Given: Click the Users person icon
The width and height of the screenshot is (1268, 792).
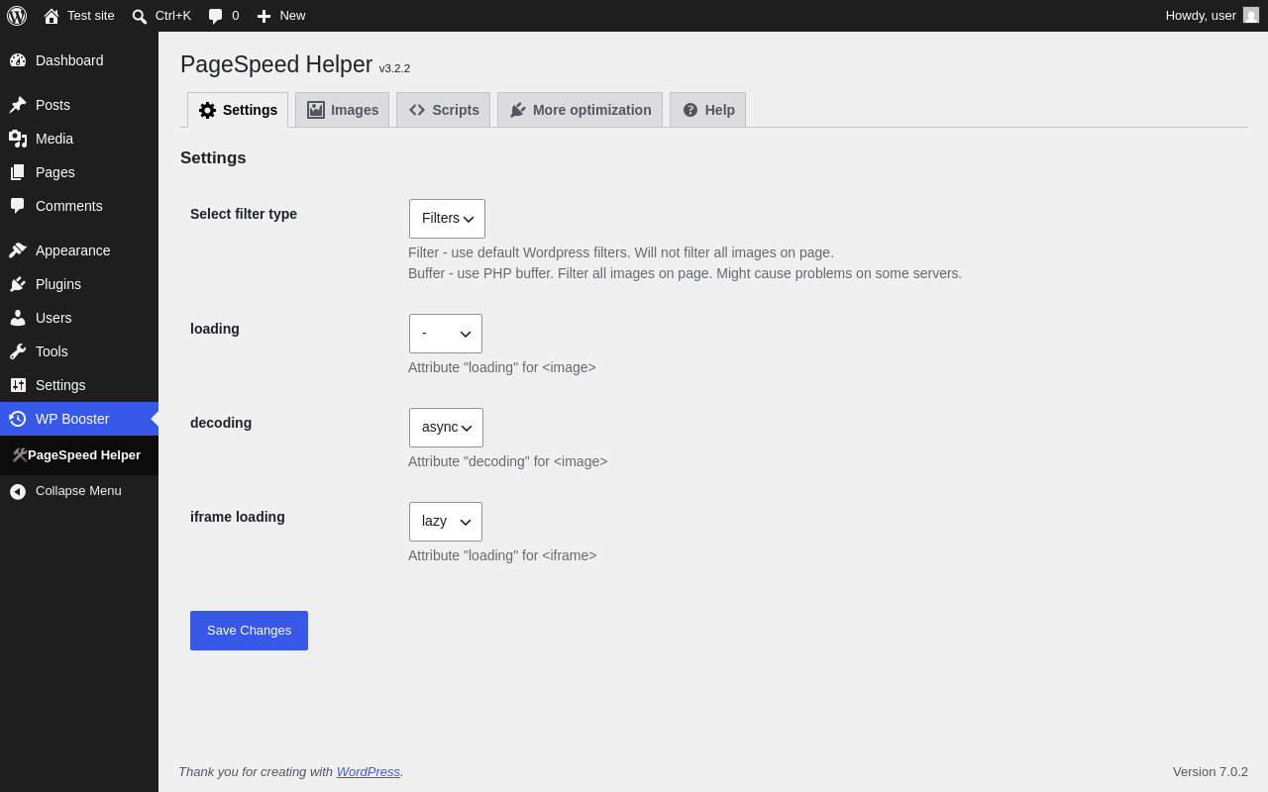Looking at the screenshot, I should pos(18,318).
